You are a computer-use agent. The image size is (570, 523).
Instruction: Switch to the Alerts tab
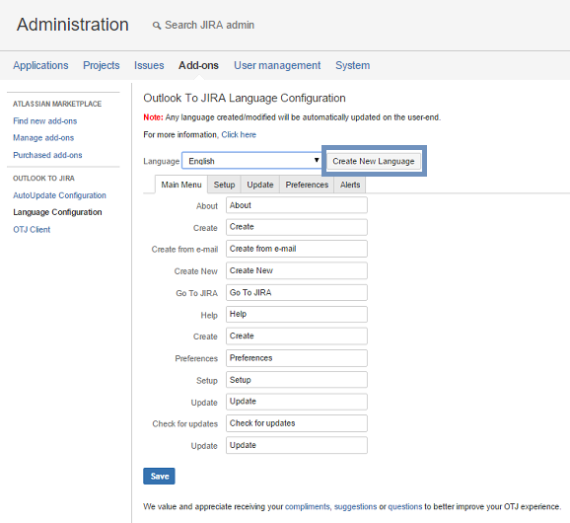coord(350,185)
